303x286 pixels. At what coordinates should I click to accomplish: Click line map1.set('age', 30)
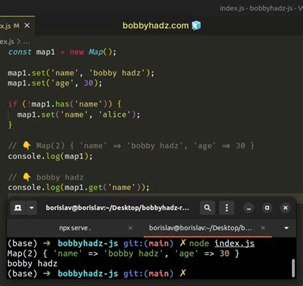click(55, 83)
